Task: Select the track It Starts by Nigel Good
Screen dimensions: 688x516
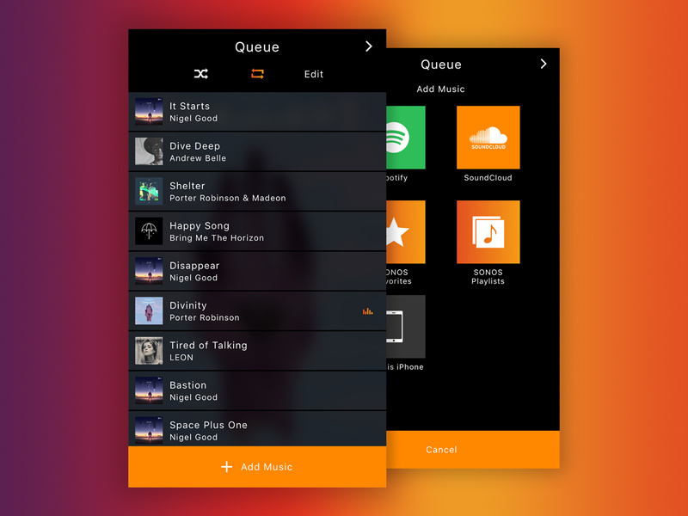Action: (x=241, y=112)
